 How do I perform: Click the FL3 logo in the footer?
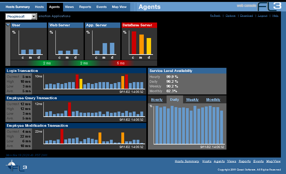pos(16,166)
